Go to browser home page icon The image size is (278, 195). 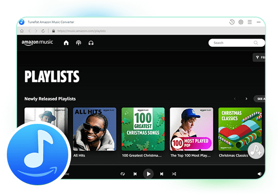click(22, 31)
